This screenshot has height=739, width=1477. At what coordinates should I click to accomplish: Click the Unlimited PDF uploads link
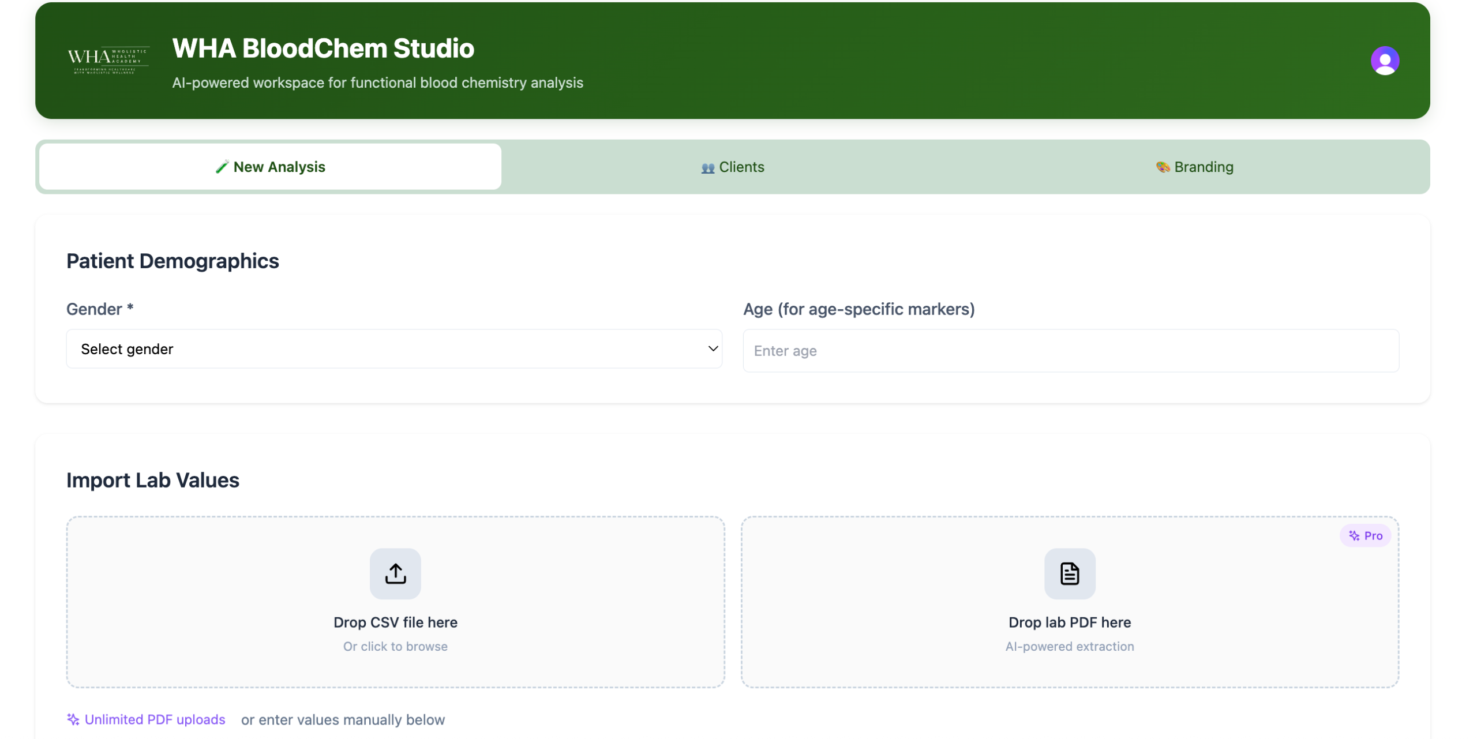pyautogui.click(x=154, y=719)
